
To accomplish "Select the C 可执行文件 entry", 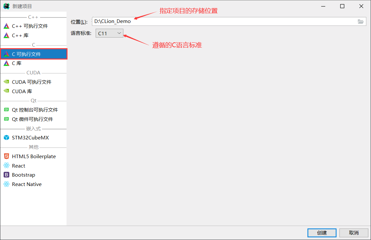I will point(34,54).
